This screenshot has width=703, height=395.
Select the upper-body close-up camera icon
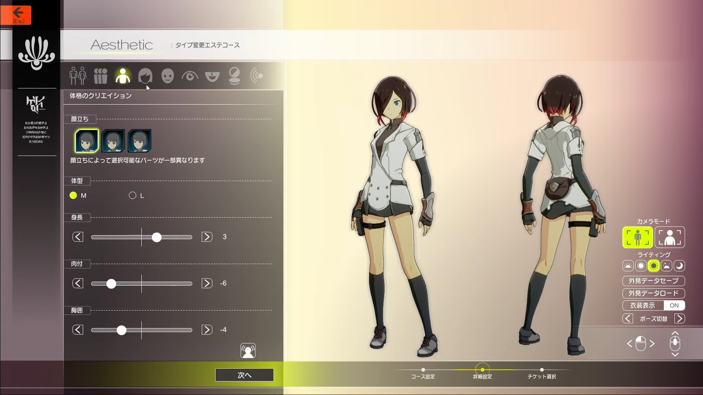(x=669, y=237)
